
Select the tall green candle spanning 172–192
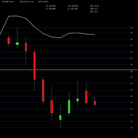click(x=69, y=107)
